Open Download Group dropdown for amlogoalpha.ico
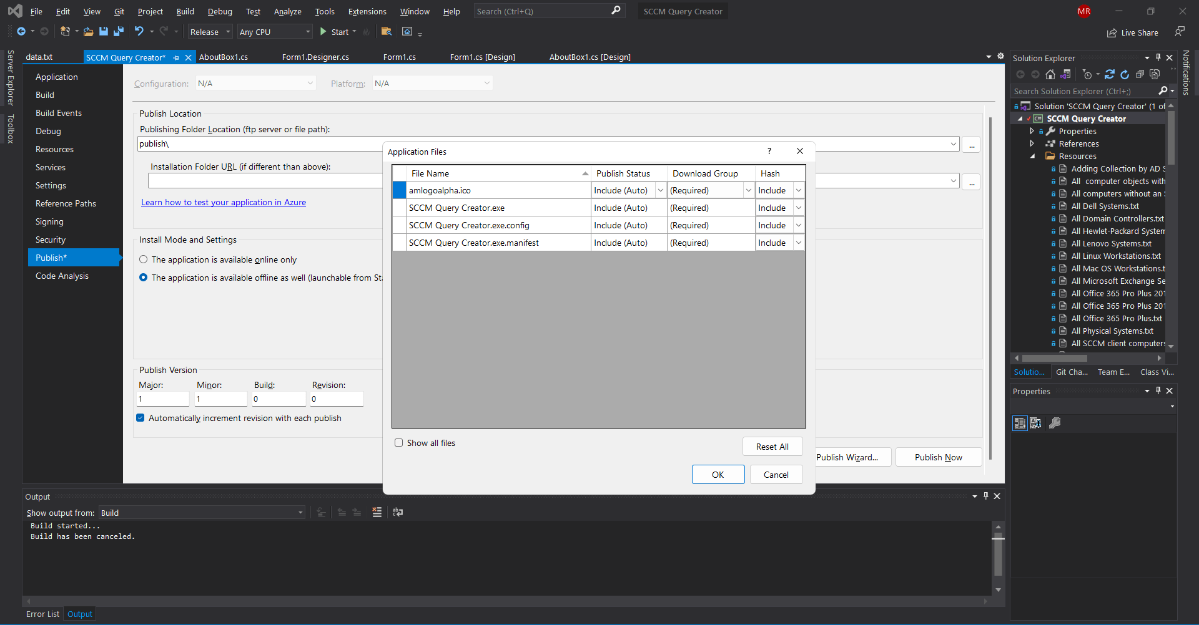The image size is (1199, 625). 748,190
